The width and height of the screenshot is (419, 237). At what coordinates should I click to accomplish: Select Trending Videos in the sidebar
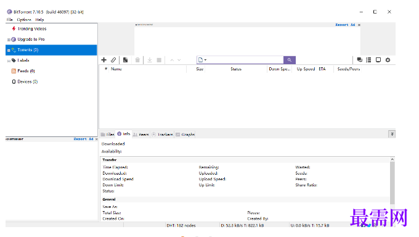[32, 28]
